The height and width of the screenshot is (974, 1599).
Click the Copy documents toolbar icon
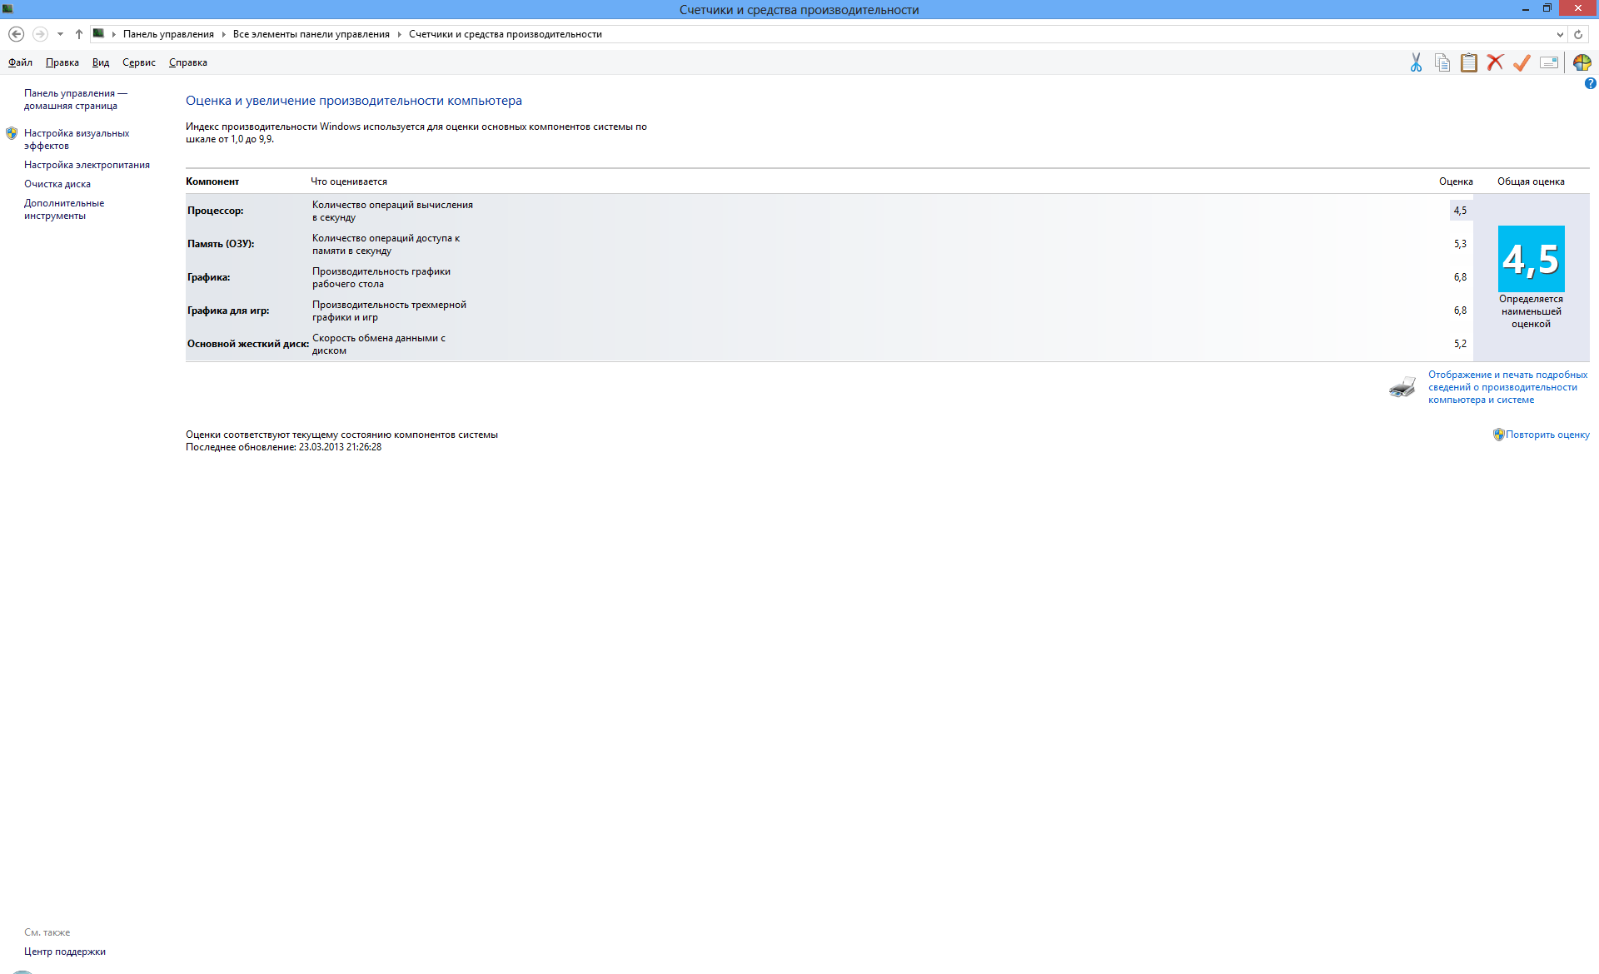click(x=1442, y=62)
